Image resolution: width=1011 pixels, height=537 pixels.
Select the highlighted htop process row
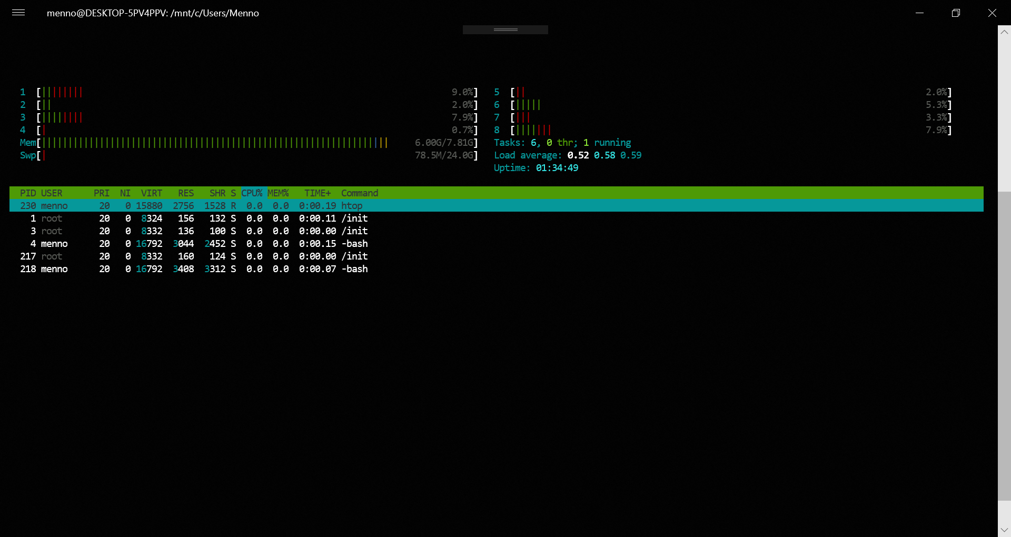211,205
